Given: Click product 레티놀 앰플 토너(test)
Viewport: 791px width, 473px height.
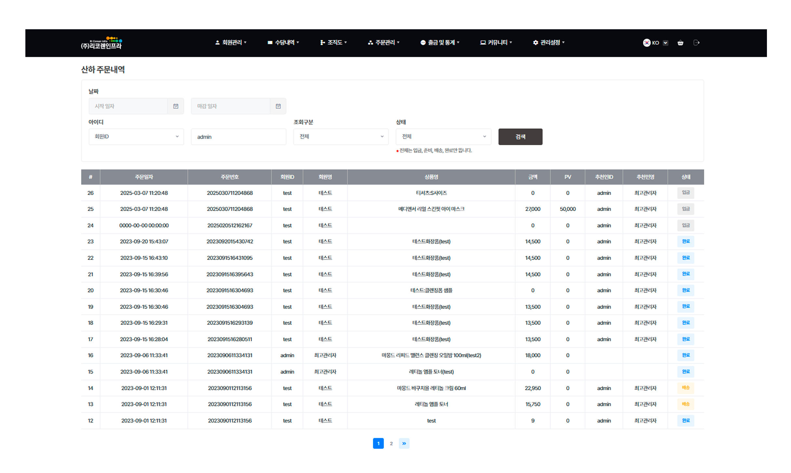Looking at the screenshot, I should (x=431, y=372).
